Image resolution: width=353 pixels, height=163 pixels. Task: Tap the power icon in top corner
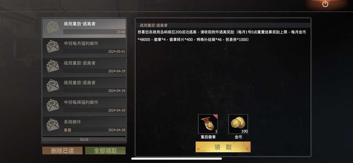coord(325,4)
